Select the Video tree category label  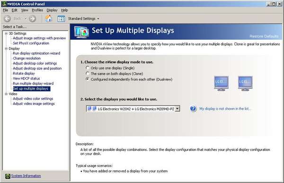tap(13, 94)
